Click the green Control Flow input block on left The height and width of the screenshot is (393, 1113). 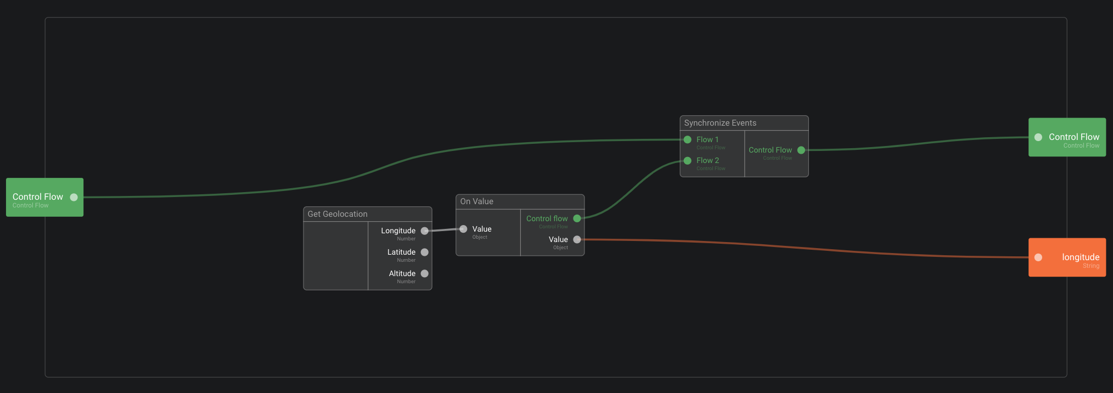(x=37, y=198)
